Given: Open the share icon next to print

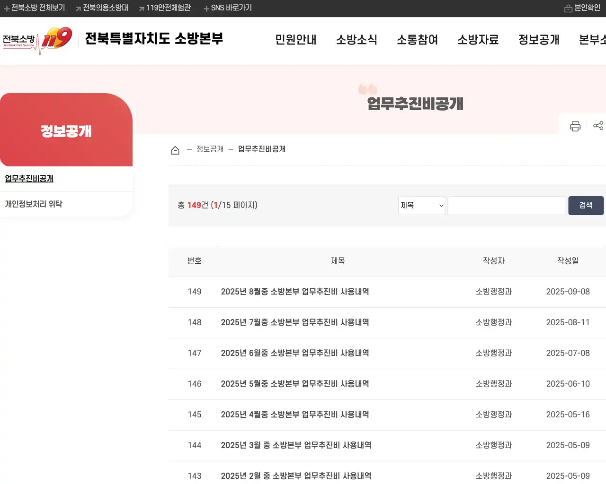Looking at the screenshot, I should [598, 126].
